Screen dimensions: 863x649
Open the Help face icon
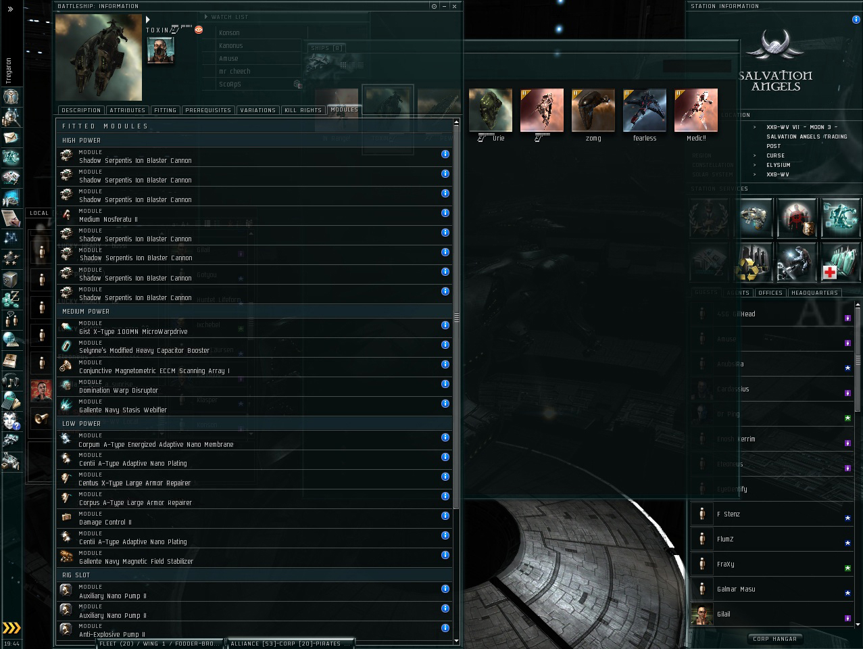pos(10,420)
